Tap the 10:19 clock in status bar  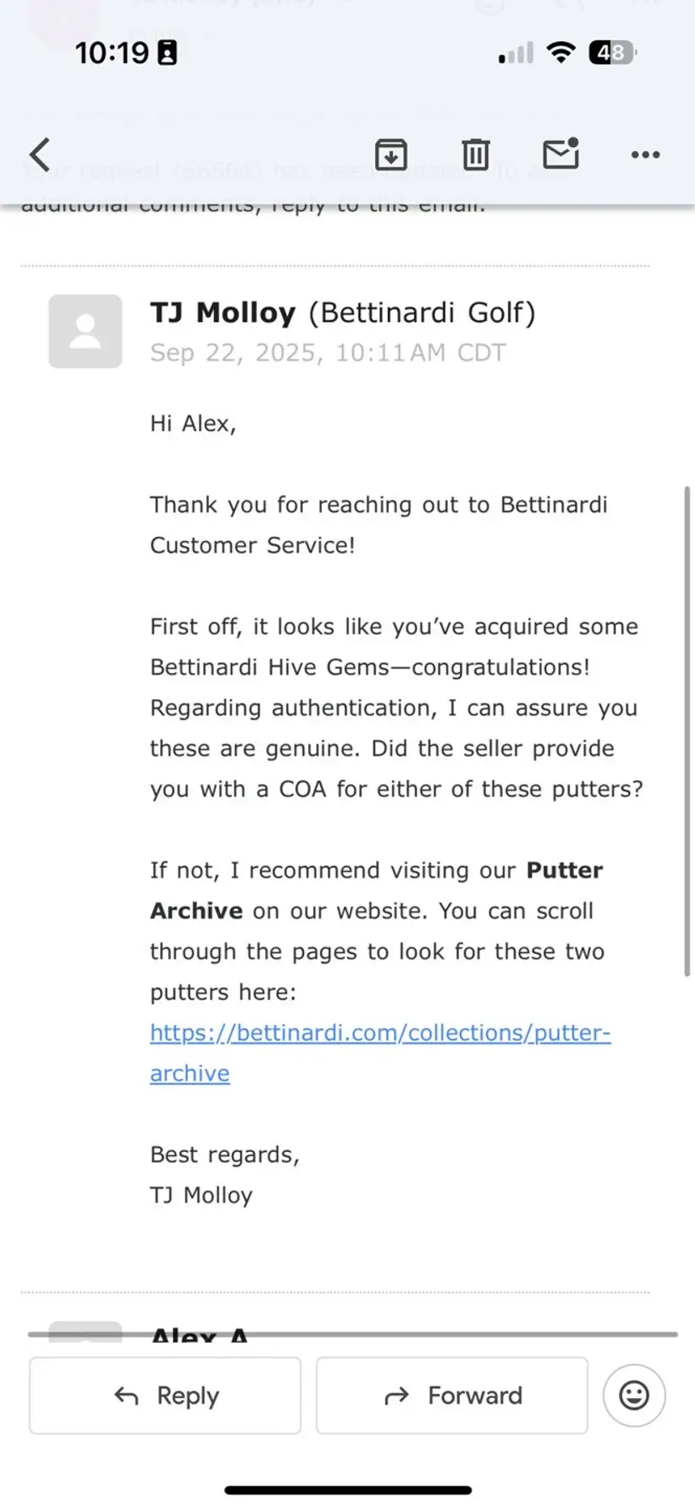(x=112, y=53)
